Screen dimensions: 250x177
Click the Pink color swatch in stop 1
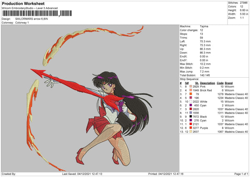pyautogui.click(x=191, y=86)
